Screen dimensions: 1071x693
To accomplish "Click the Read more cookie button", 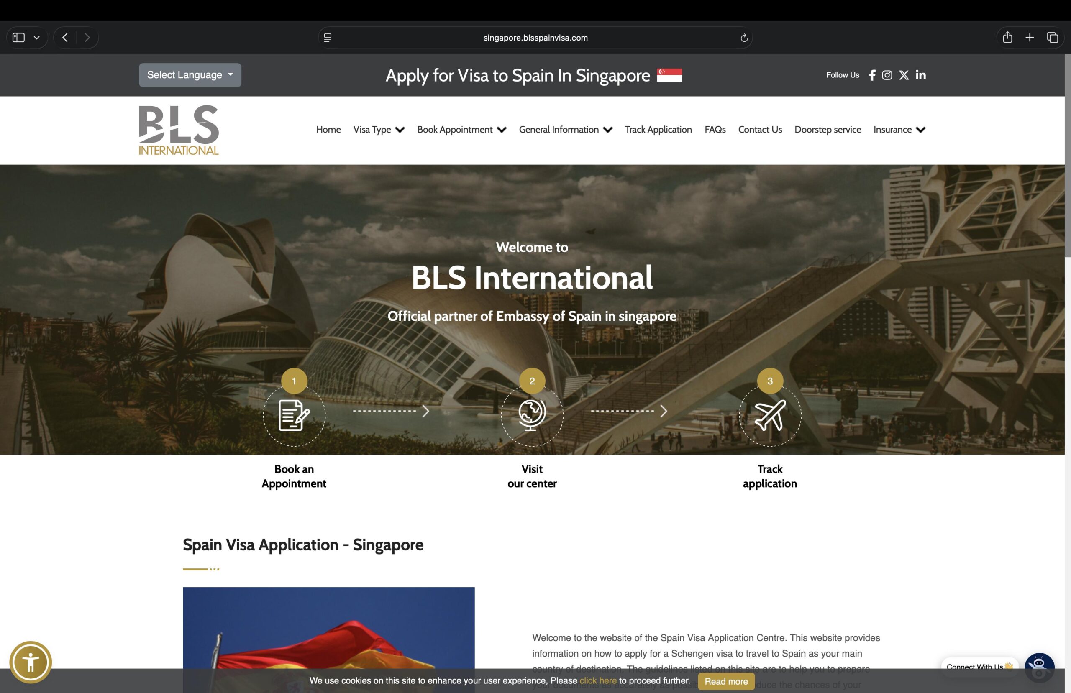I will pyautogui.click(x=726, y=681).
